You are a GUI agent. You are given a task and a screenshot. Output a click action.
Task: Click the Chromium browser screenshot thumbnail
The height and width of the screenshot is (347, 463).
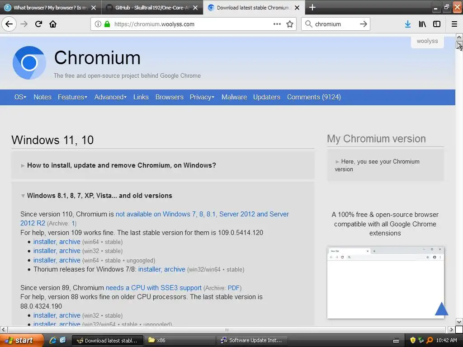[x=385, y=283]
